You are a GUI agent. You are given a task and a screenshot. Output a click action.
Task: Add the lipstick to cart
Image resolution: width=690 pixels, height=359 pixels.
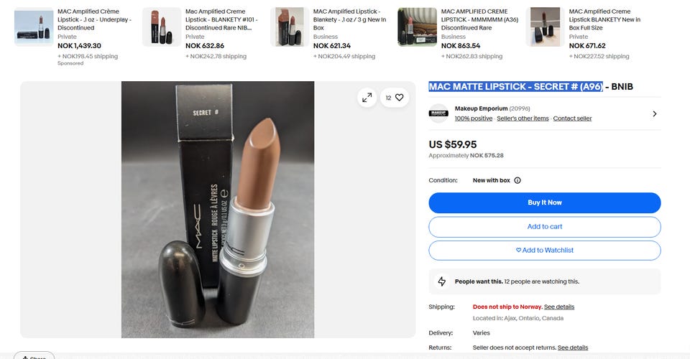544,227
